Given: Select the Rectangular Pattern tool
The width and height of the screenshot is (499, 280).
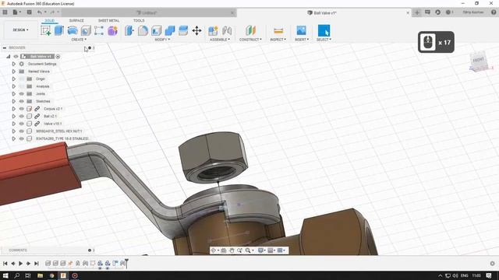Looking at the screenshot, I should pyautogui.click(x=99, y=30).
